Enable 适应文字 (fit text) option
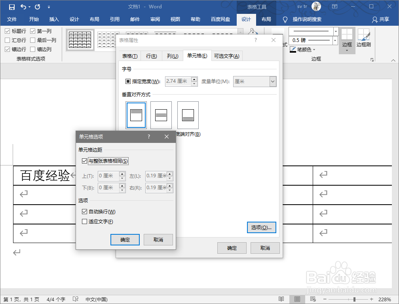 tap(85, 220)
